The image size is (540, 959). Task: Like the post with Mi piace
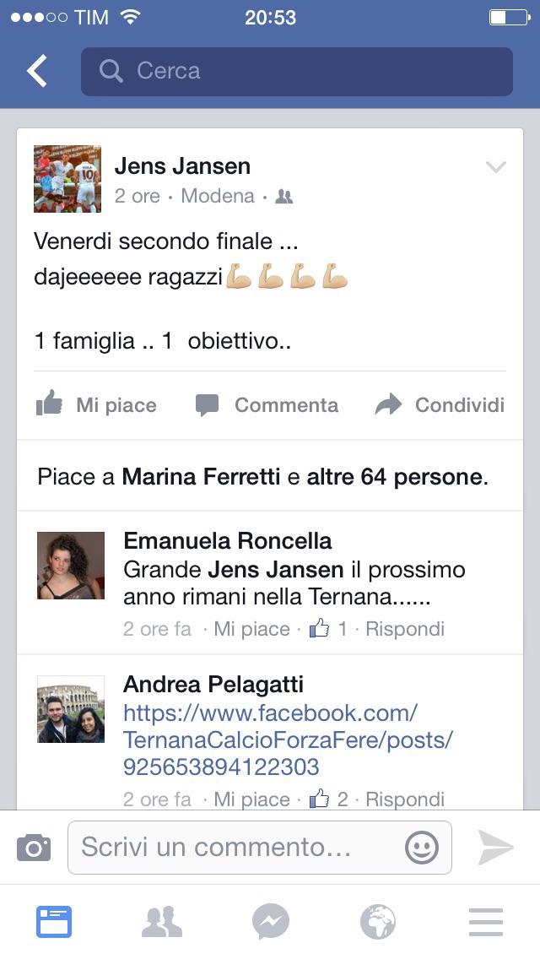coord(96,404)
